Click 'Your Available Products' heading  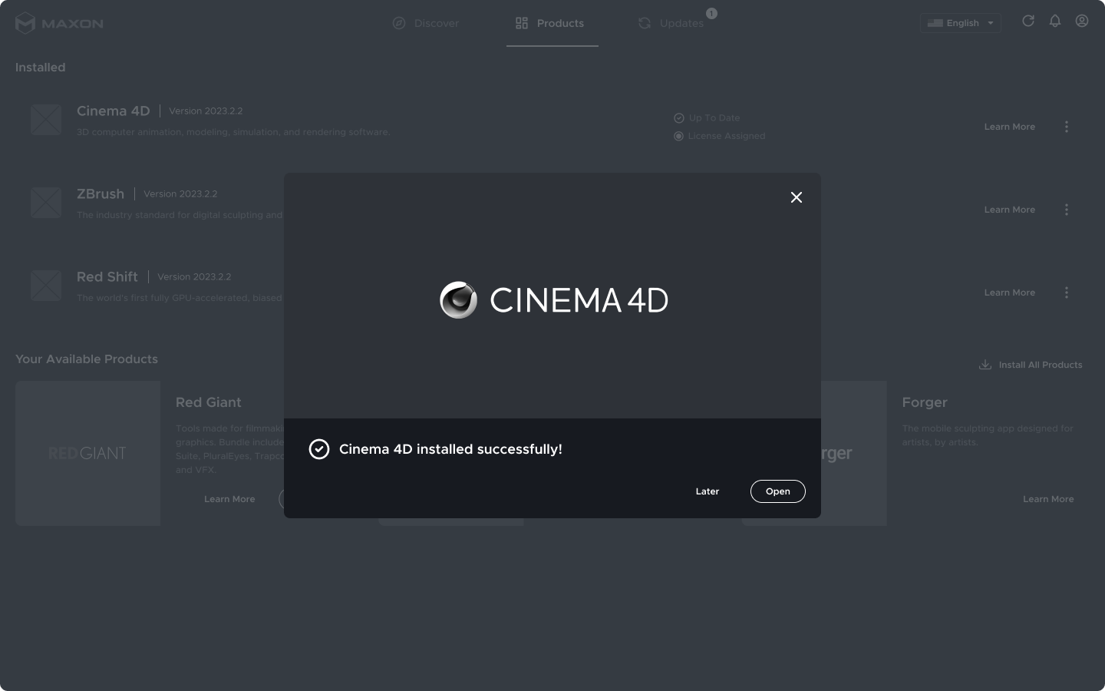pyautogui.click(x=87, y=359)
